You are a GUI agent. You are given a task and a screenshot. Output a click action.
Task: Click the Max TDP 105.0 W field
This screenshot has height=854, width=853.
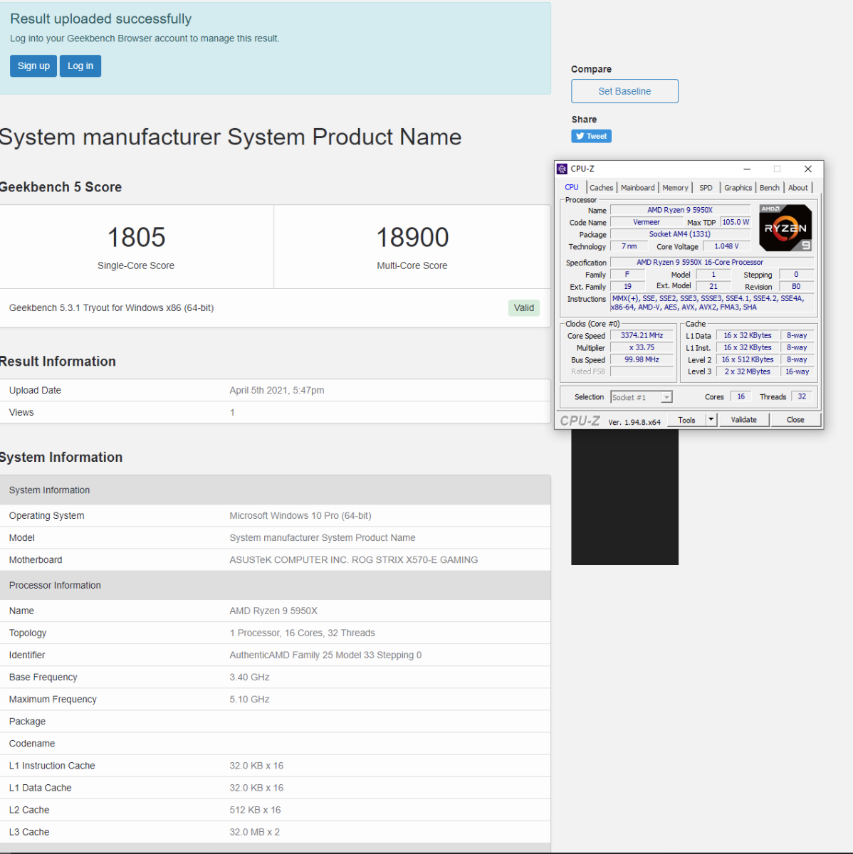736,222
